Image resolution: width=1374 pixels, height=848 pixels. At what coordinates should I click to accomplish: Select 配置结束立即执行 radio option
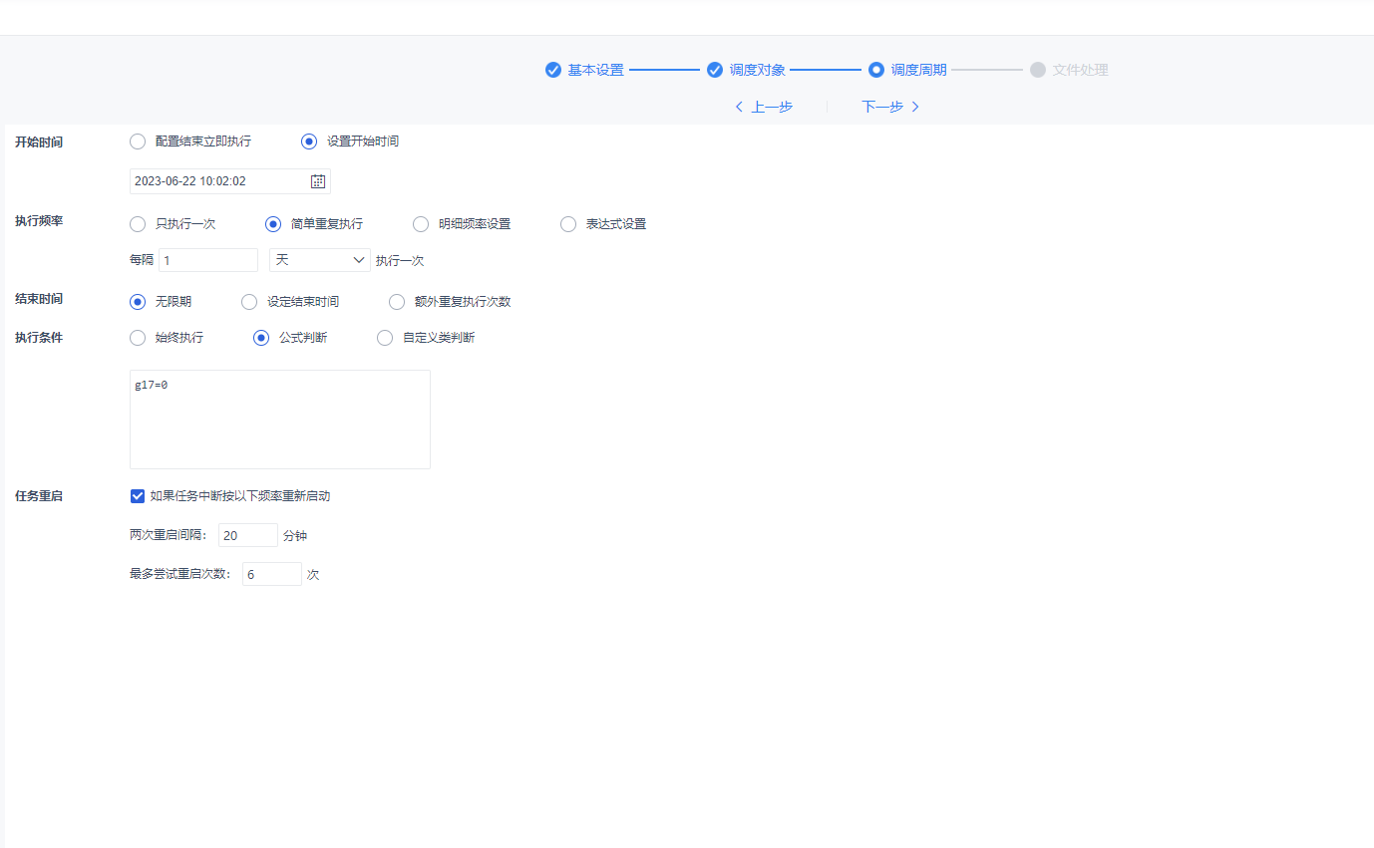[138, 141]
